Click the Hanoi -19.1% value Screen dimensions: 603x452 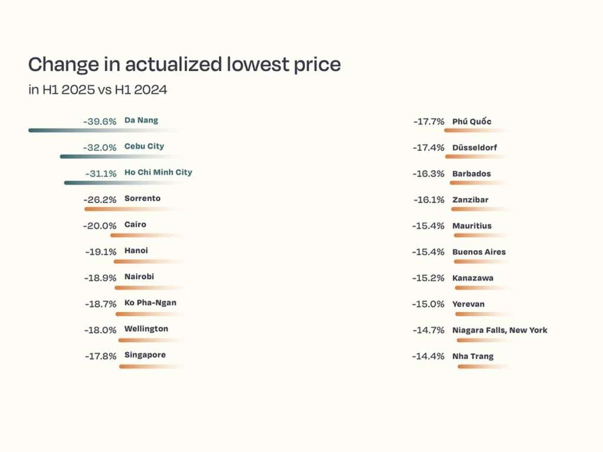click(x=101, y=252)
